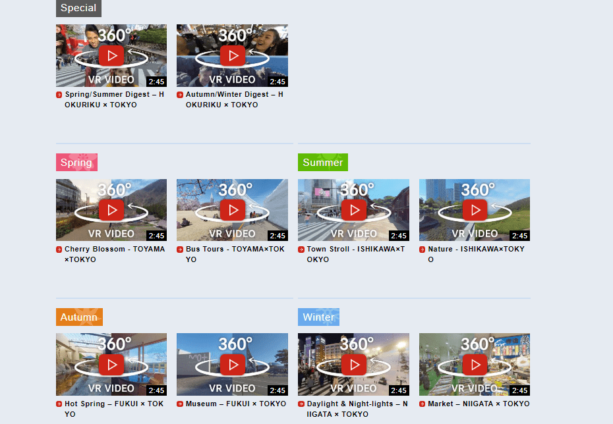
Task: Click red arrow icon beside Museum
Action: (x=180, y=404)
